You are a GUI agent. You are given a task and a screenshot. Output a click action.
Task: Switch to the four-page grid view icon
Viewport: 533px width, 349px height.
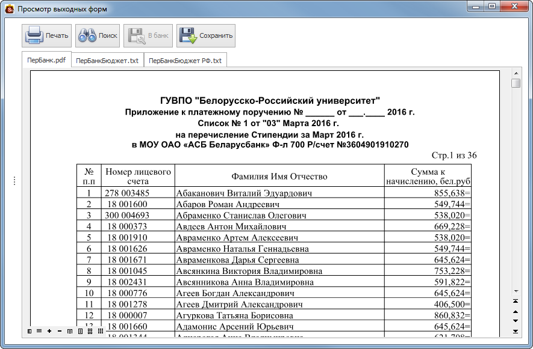pyautogui.click(x=90, y=331)
